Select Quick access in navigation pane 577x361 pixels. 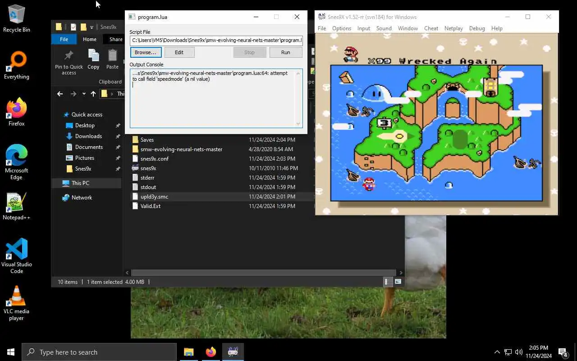pyautogui.click(x=87, y=115)
